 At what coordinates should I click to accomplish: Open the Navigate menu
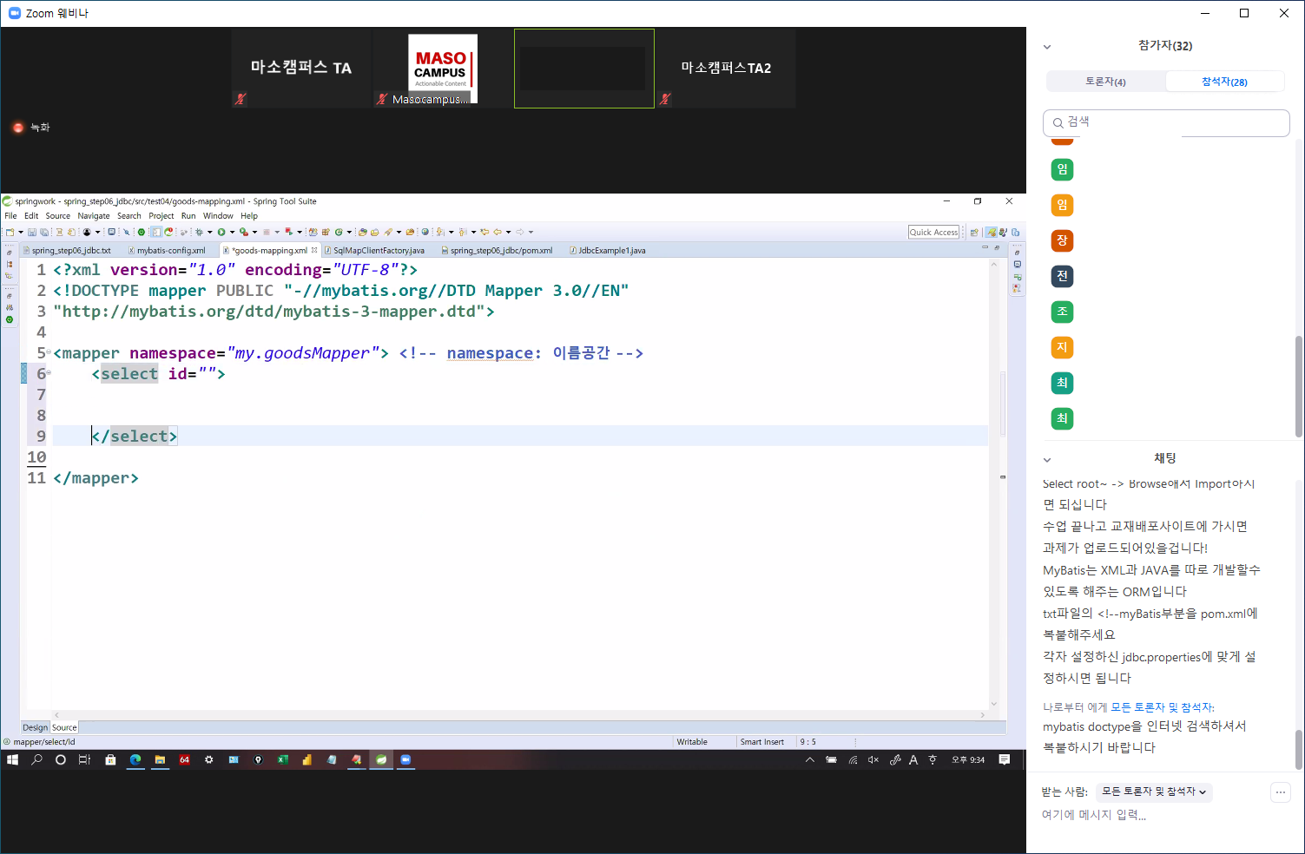point(93,216)
